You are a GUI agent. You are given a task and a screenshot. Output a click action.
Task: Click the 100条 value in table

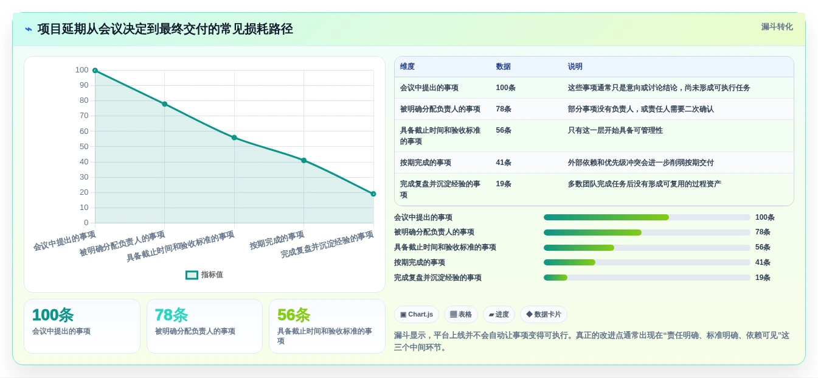(506, 88)
